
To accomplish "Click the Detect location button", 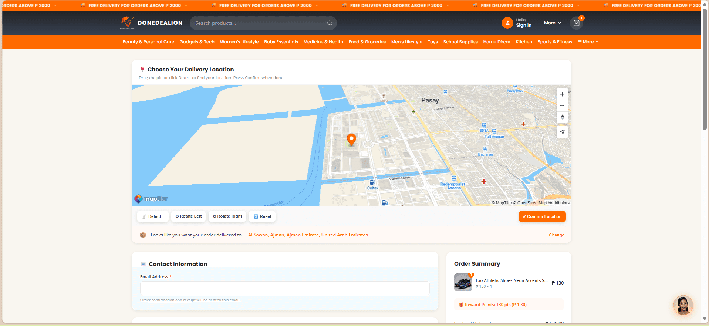I will tap(153, 216).
